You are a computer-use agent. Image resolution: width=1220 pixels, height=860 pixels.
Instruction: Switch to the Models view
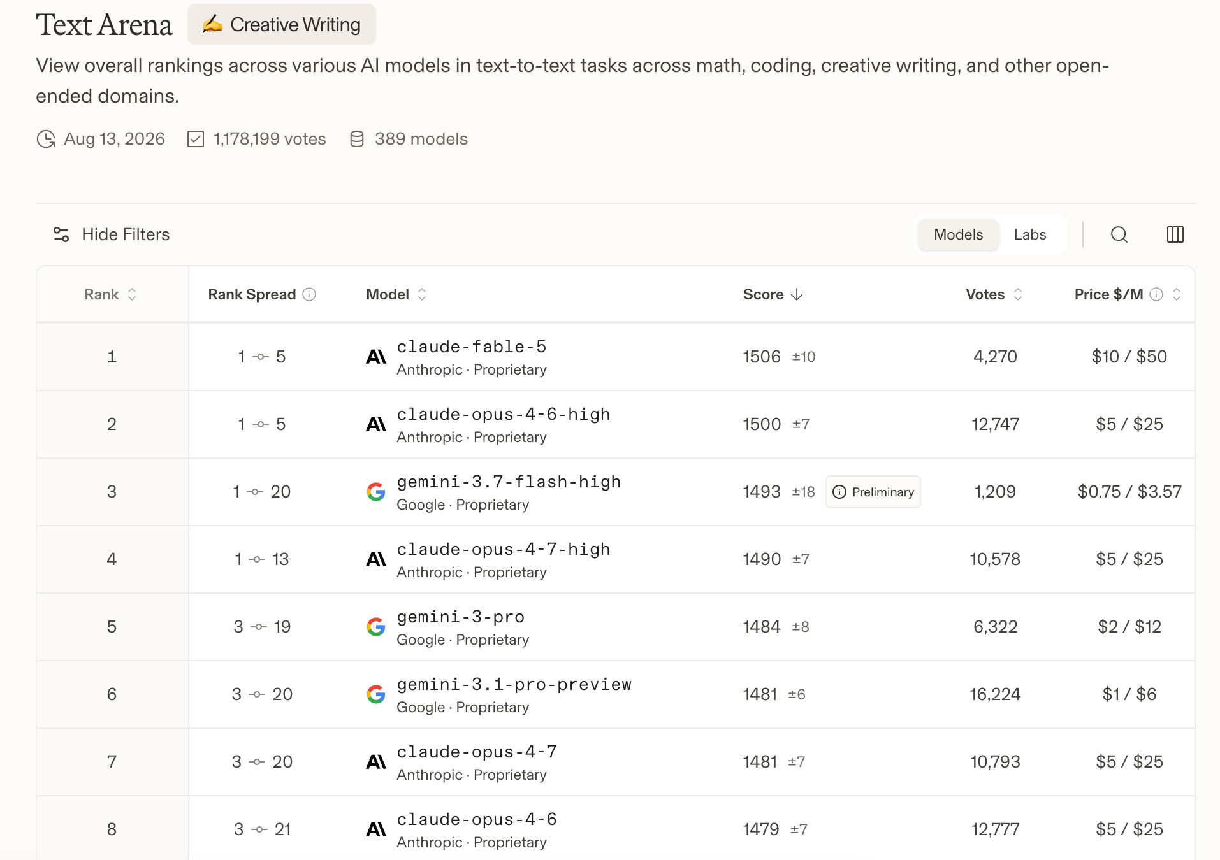click(958, 234)
